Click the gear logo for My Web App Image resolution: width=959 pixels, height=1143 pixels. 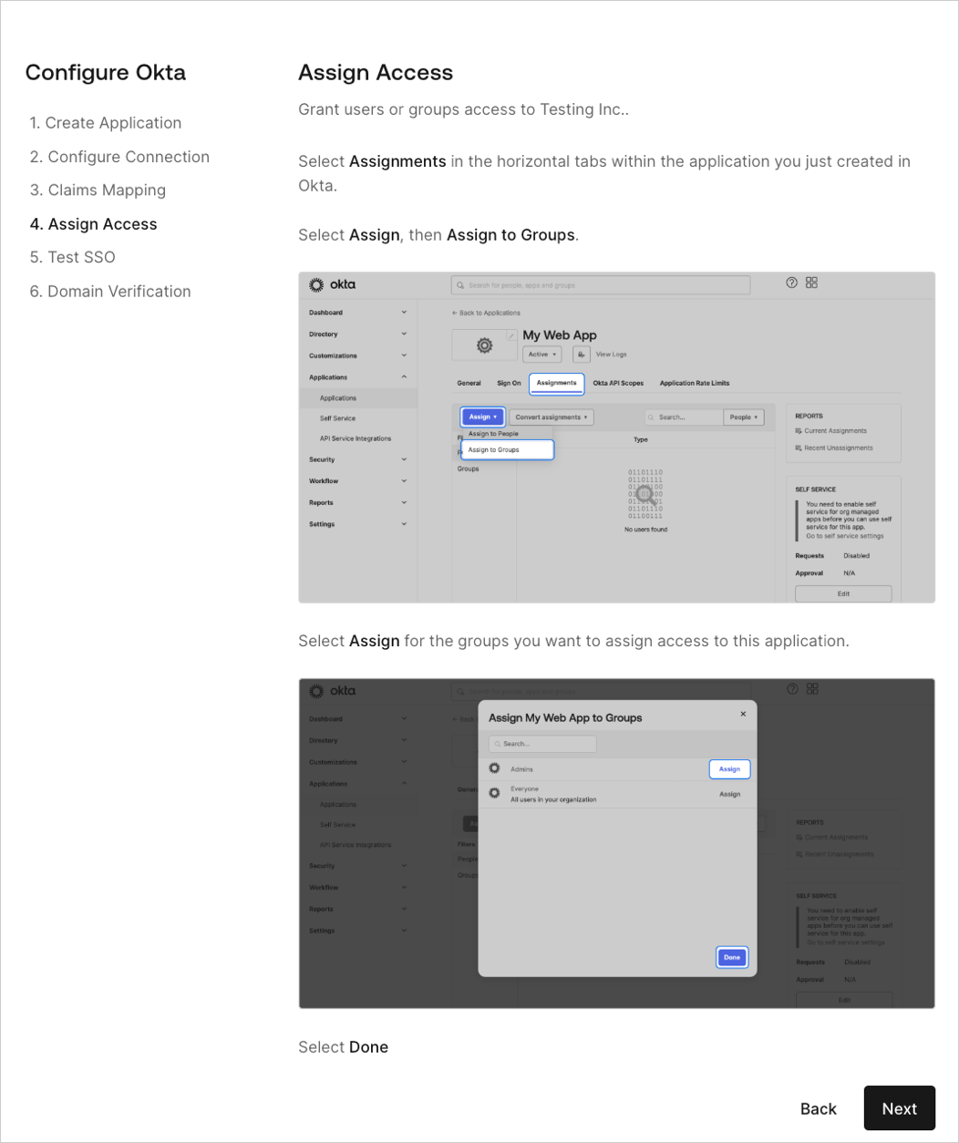[x=483, y=345]
